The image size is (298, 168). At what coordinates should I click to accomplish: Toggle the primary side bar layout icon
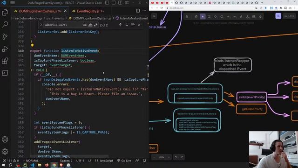click(107, 3)
